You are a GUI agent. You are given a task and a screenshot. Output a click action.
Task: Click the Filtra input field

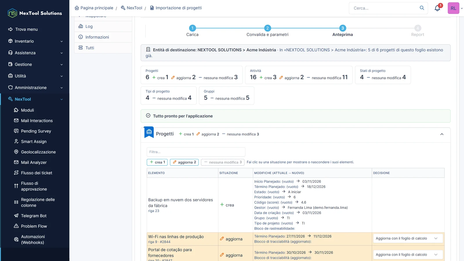pos(196,152)
